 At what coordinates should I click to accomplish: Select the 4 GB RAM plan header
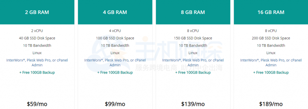[x=115, y=12]
